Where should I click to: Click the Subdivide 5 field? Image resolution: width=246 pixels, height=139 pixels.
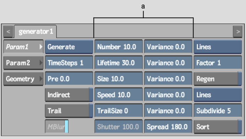[217, 111]
